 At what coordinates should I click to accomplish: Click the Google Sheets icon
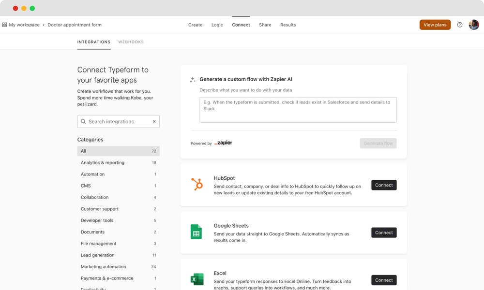point(197,232)
